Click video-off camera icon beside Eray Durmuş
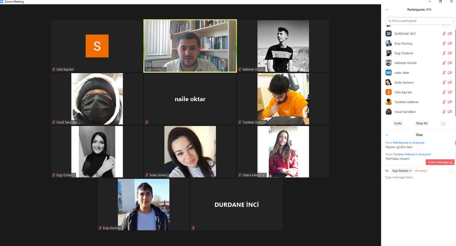 pyautogui.click(x=450, y=43)
